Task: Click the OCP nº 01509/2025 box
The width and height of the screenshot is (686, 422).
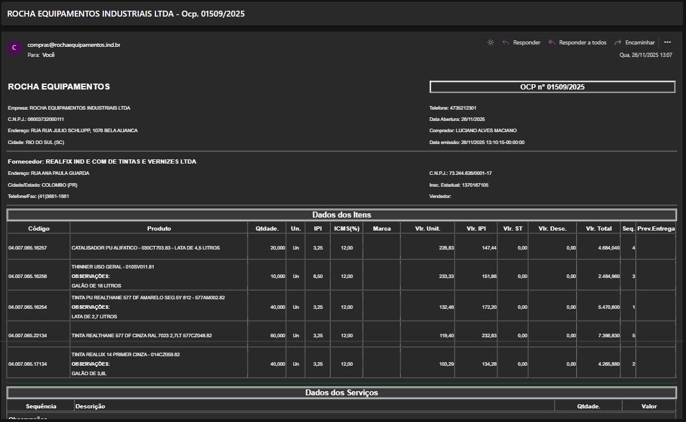Action: point(552,87)
